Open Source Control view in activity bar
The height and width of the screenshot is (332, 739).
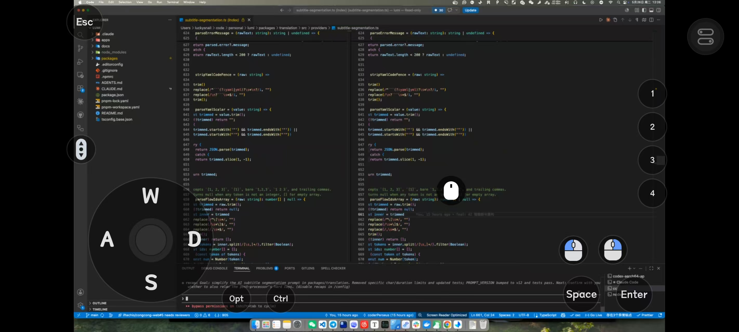pyautogui.click(x=80, y=48)
